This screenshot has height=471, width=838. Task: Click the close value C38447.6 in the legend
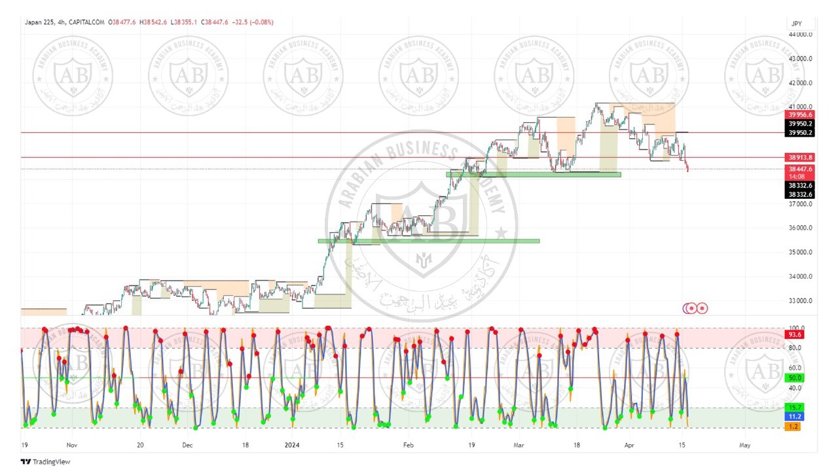(215, 22)
